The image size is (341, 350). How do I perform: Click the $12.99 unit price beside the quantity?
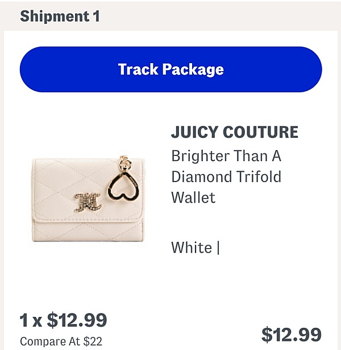77,320
